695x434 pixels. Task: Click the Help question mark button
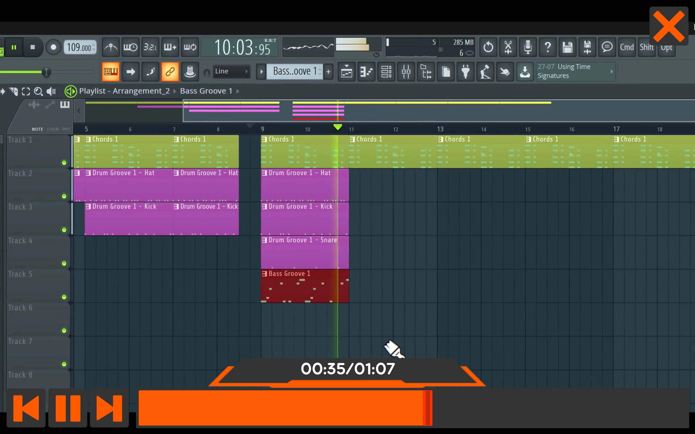(547, 47)
